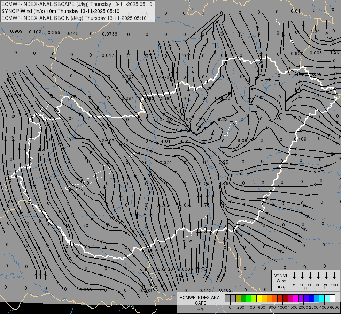This screenshot has height=314, width=341.
Task: Click the map value 2e-07
Action: 108,141
